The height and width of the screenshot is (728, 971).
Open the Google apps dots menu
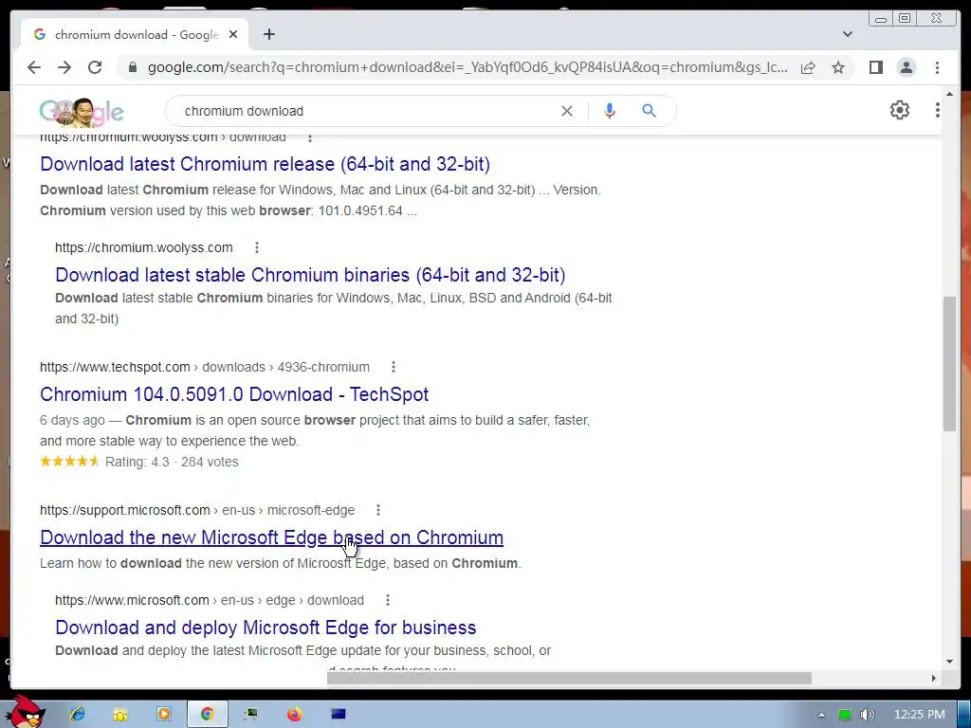pos(937,110)
